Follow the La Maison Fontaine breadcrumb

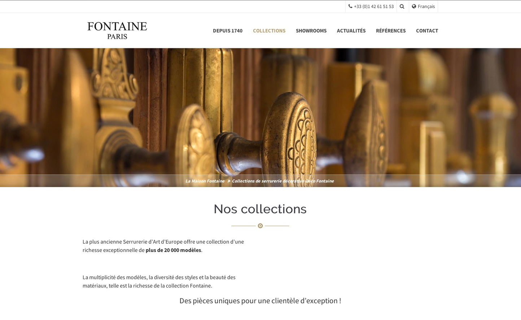205,181
